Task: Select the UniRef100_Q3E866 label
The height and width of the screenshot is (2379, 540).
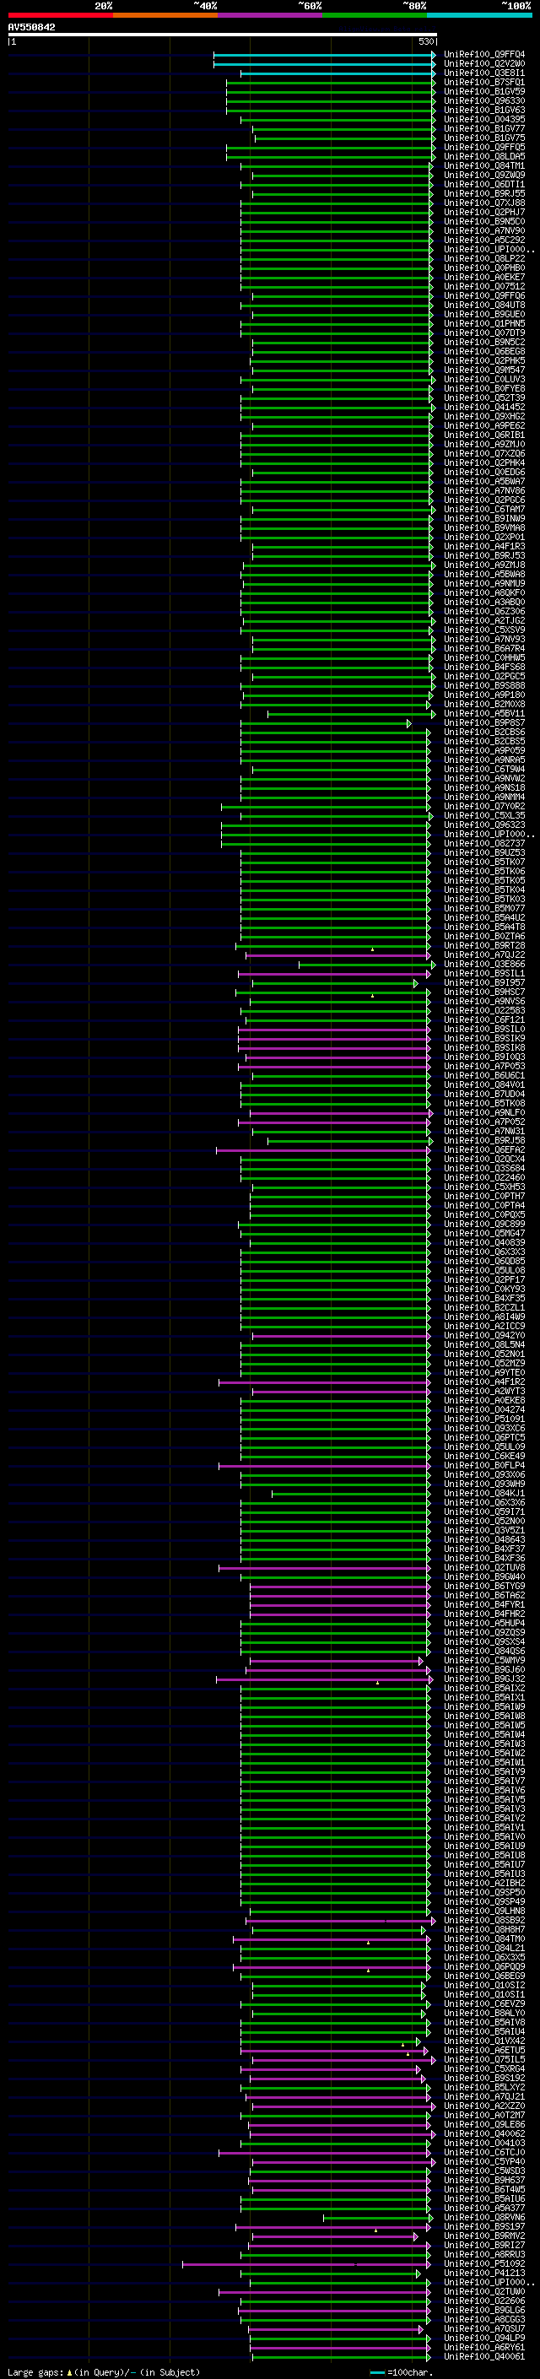Action: 483,964
